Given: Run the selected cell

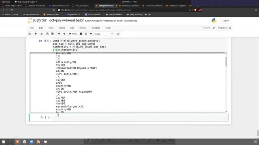Looking at the screenshot, I should pyautogui.click(x=73, y=34).
